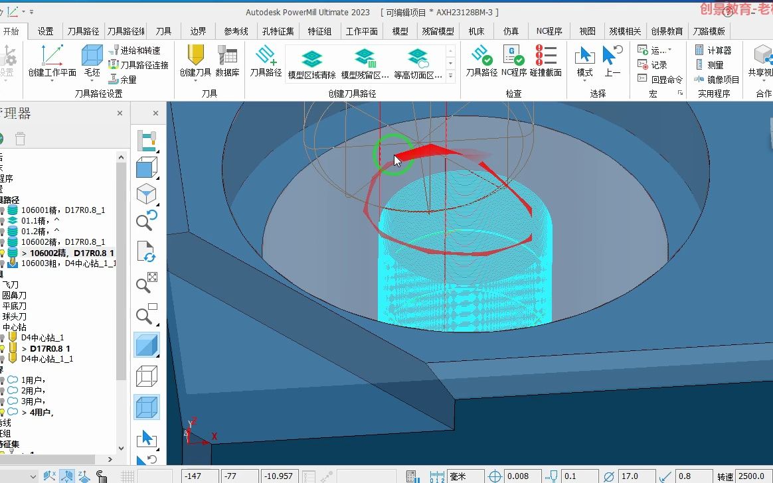773x483 pixels.
Task: Select the shaded view cube icon
Action: click(146, 344)
